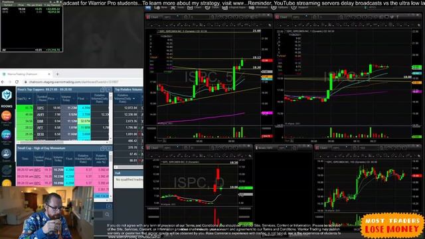Open APT in the Top Gappers list
The width and height of the screenshot is (425, 239).
pyautogui.click(x=41, y=127)
